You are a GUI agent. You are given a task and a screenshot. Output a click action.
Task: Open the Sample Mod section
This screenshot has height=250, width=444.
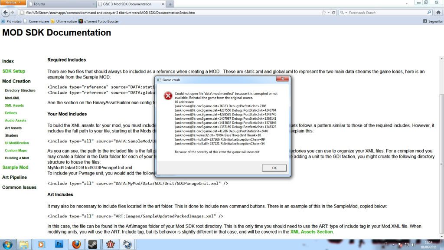[15, 167]
